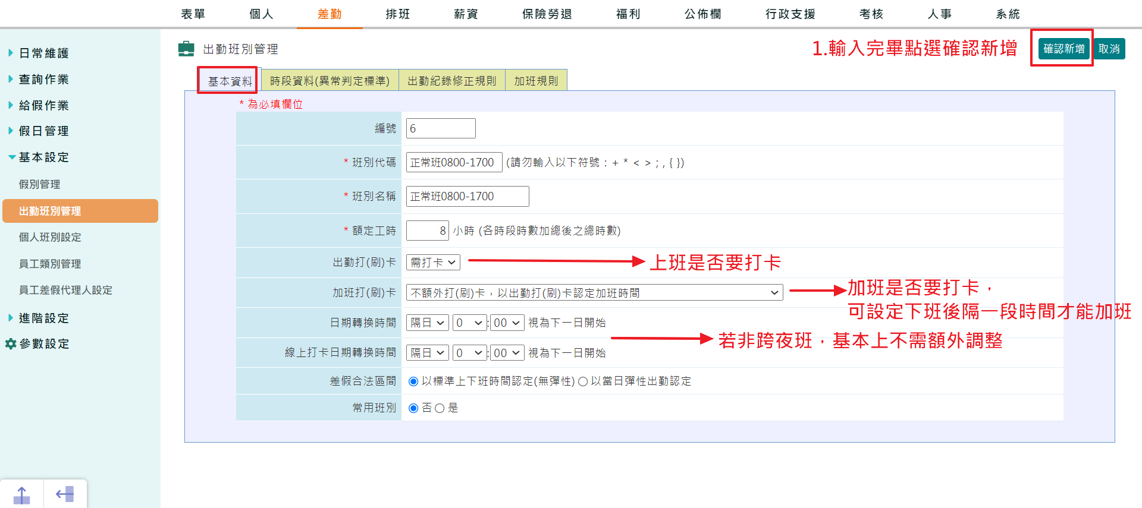Open 假別管理 in the sidebar
Image resolution: width=1142 pixels, height=508 pixels.
tap(40, 184)
